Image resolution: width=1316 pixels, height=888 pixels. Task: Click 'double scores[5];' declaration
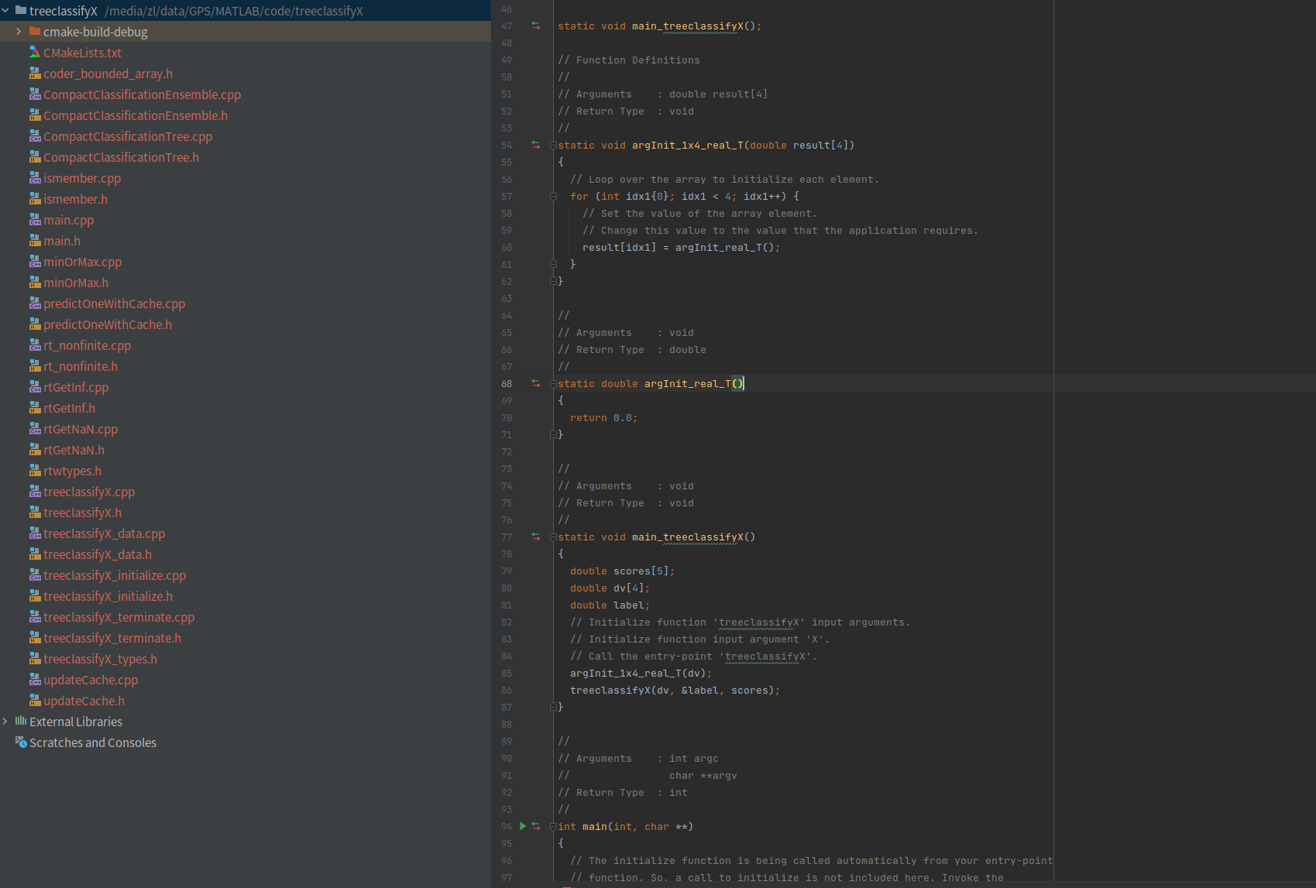pyautogui.click(x=623, y=571)
